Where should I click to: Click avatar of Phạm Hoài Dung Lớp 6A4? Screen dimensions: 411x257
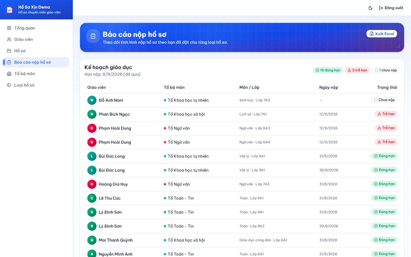[92, 142]
